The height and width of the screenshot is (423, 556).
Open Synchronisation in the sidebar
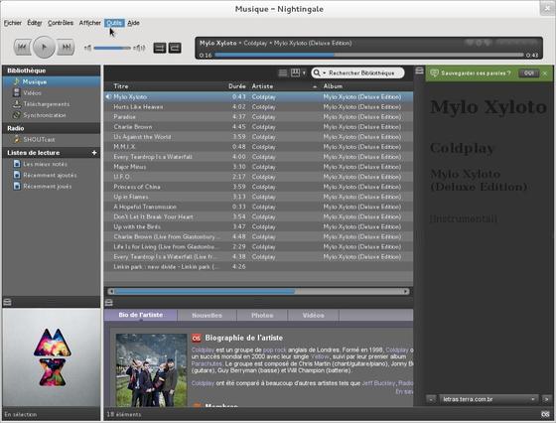tap(52, 115)
